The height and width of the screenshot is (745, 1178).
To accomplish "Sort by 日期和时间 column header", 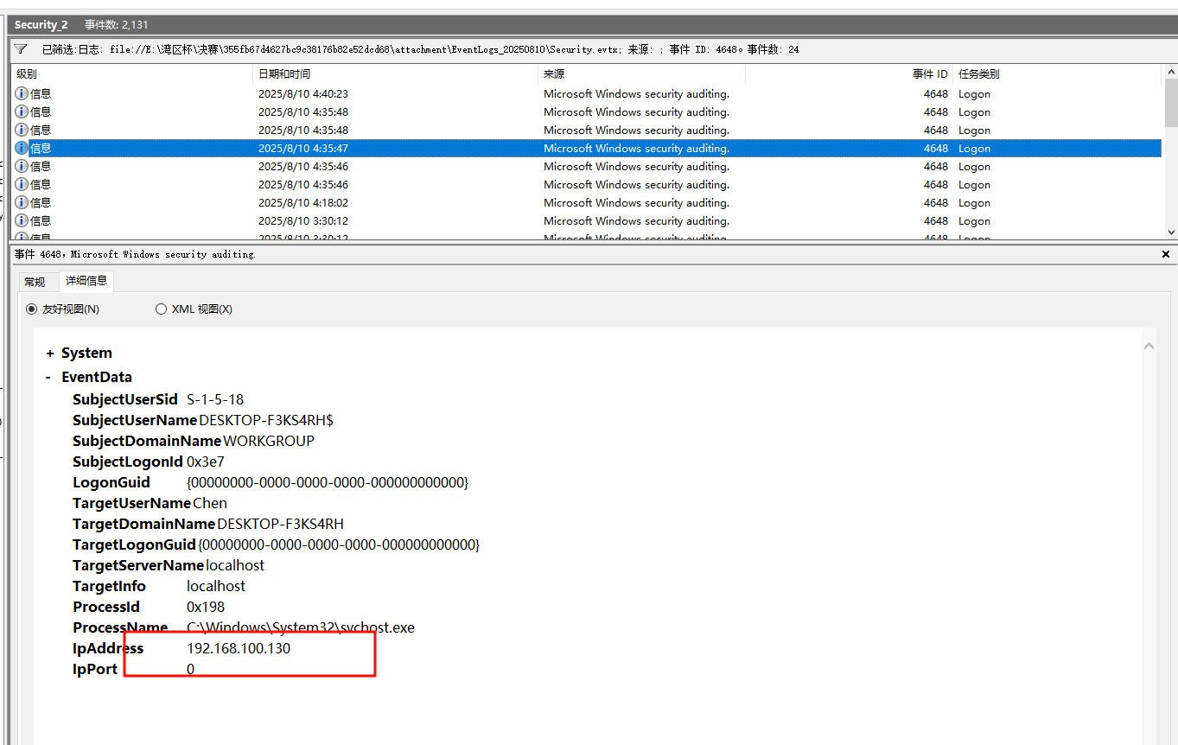I will tap(284, 74).
